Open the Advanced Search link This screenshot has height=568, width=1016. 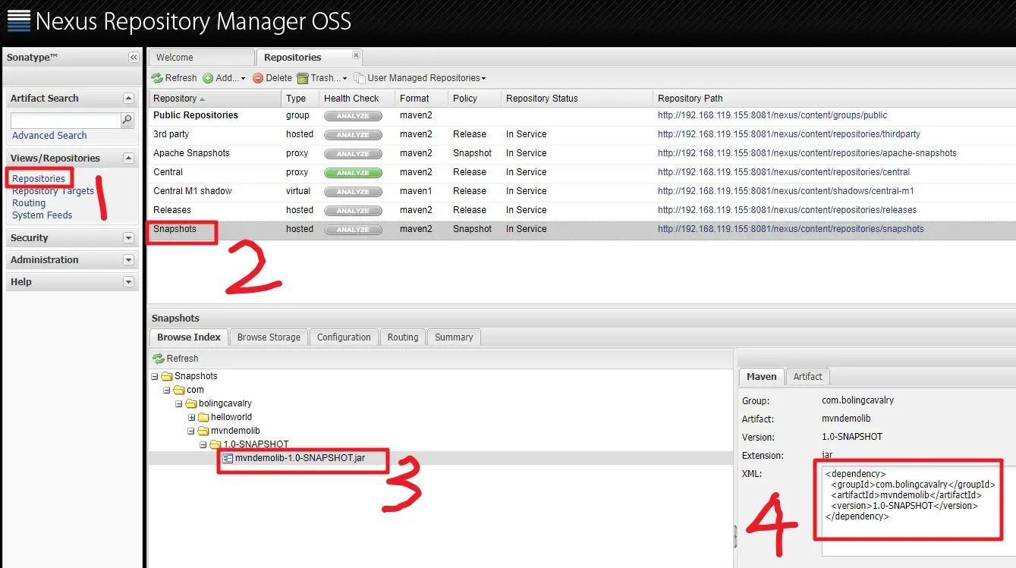[x=49, y=136]
